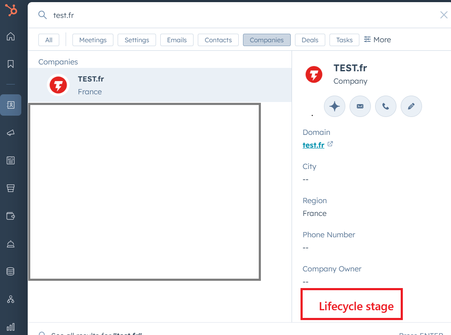The image size is (451, 335).
Task: Switch to the Contacts filter tab
Action: (218, 40)
